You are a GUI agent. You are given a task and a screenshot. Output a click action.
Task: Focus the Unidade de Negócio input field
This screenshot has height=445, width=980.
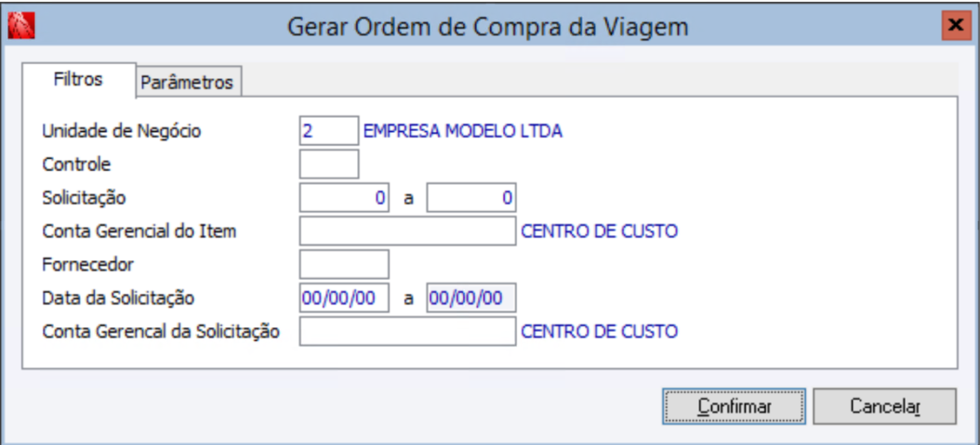(x=328, y=131)
